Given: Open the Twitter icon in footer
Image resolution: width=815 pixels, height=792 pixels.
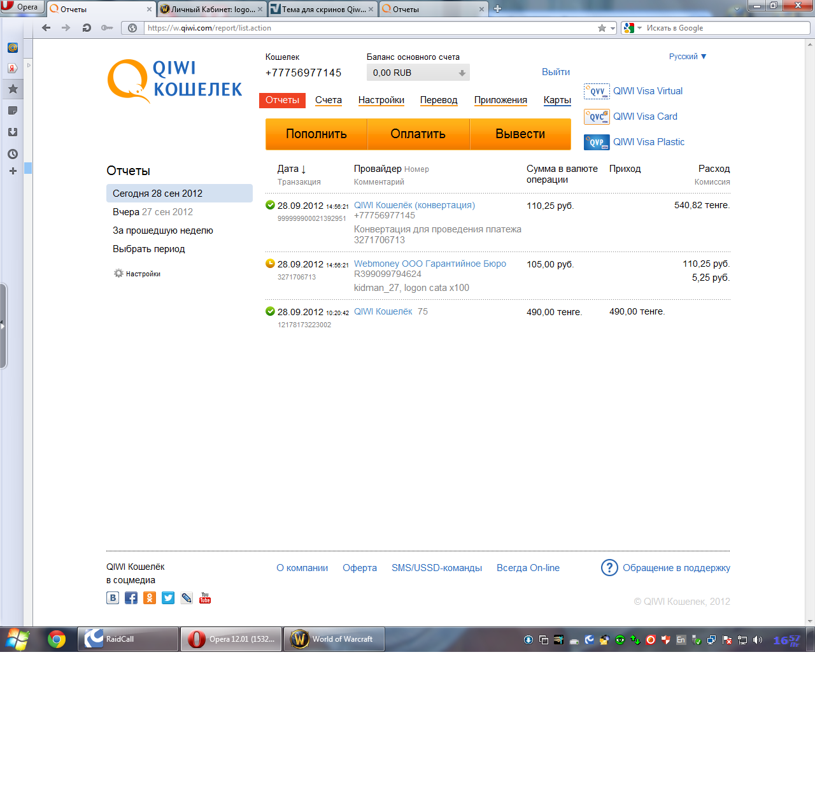Looking at the screenshot, I should point(168,598).
